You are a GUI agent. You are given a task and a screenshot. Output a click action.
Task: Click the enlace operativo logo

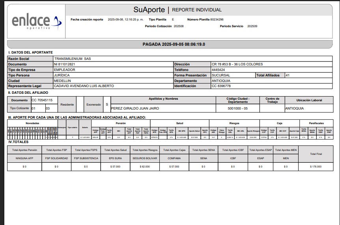point(36,22)
